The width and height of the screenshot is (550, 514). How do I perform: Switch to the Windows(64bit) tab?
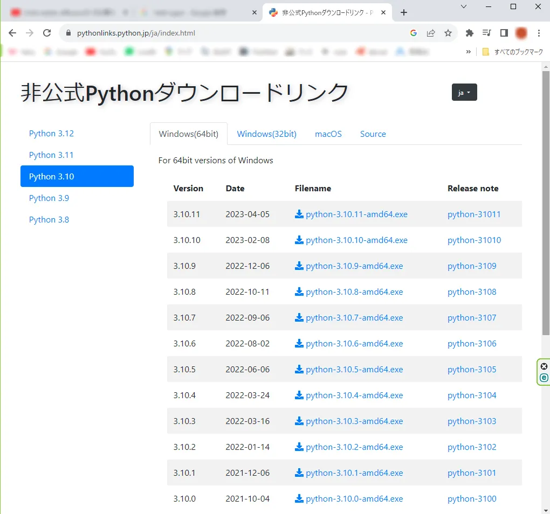click(188, 134)
